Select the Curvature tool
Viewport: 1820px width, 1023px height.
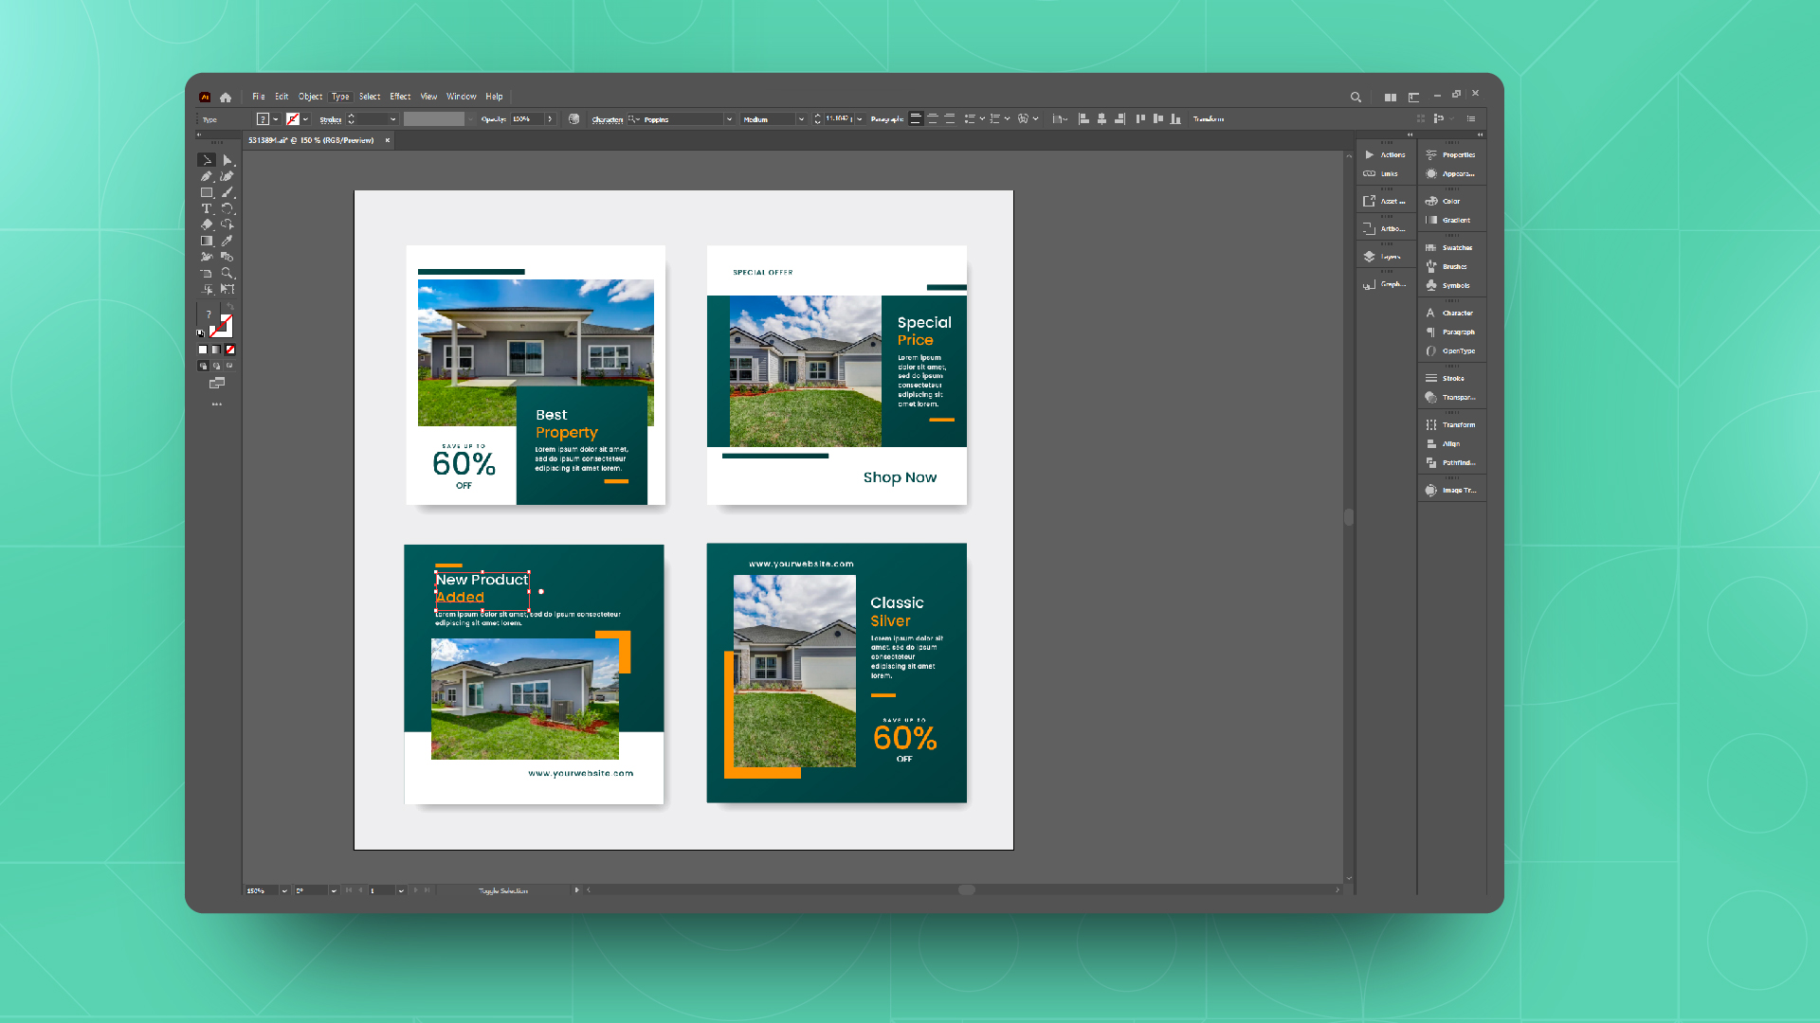pos(227,176)
